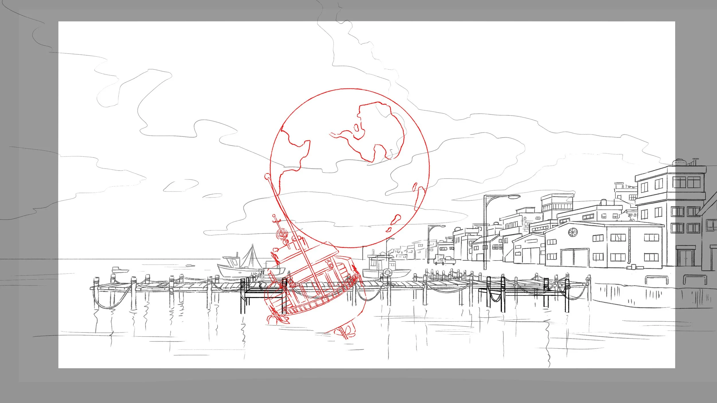Click the red propeller under the boat
This screenshot has width=717, height=403.
(x=344, y=332)
